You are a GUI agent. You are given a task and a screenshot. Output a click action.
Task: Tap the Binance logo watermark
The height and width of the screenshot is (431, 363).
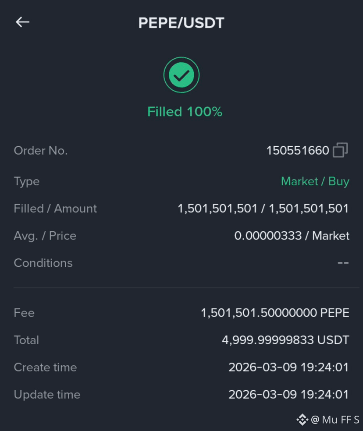click(x=302, y=420)
